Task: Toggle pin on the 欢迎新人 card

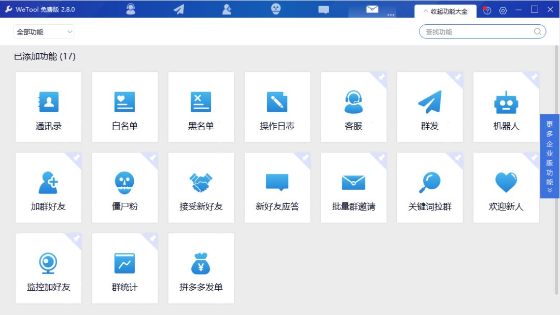Action: pos(534,158)
